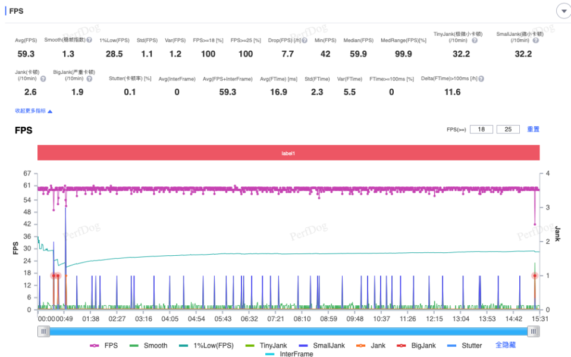Click the 1%Low(FPS) value 28.5
571x357 pixels.
(114, 54)
